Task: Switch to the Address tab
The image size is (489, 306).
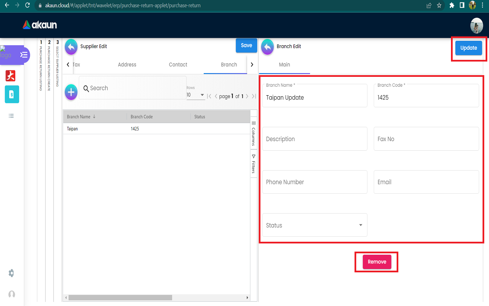Action: [127, 65]
